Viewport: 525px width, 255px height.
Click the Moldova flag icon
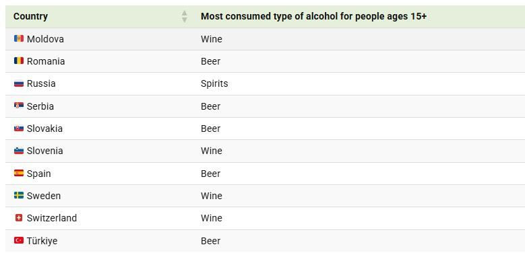coord(19,39)
